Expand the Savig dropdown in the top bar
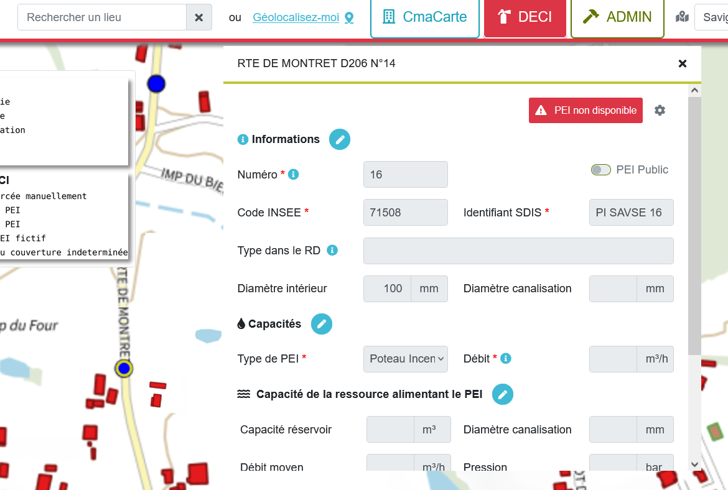The height and width of the screenshot is (490, 728). point(711,17)
